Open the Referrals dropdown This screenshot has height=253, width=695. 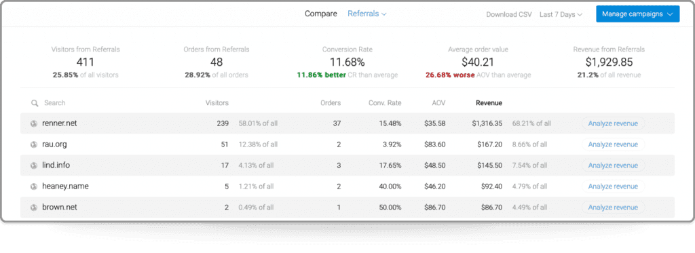click(x=367, y=14)
